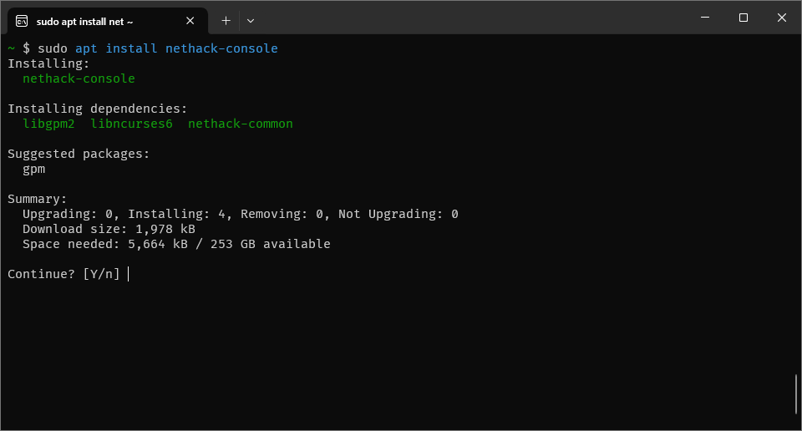Minimize the terminal window
Image resolution: width=802 pixels, height=431 pixels.
(x=704, y=18)
